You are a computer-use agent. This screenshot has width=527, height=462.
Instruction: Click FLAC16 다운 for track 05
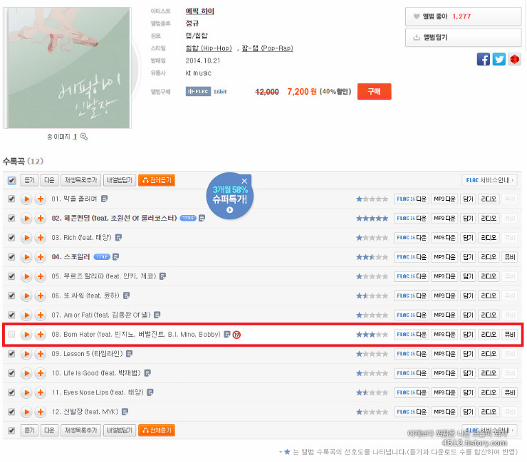411,276
